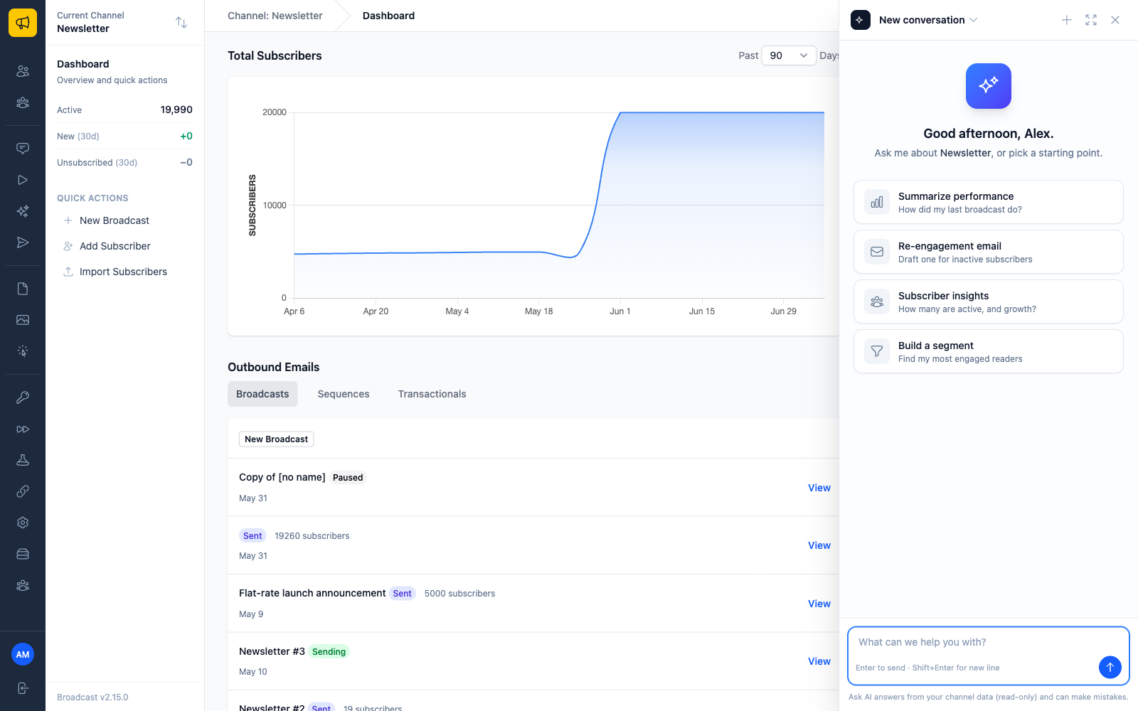Viewport: 1138px width, 711px height.
Task: Open the settings gear icon in the sidebar
Action: (23, 523)
